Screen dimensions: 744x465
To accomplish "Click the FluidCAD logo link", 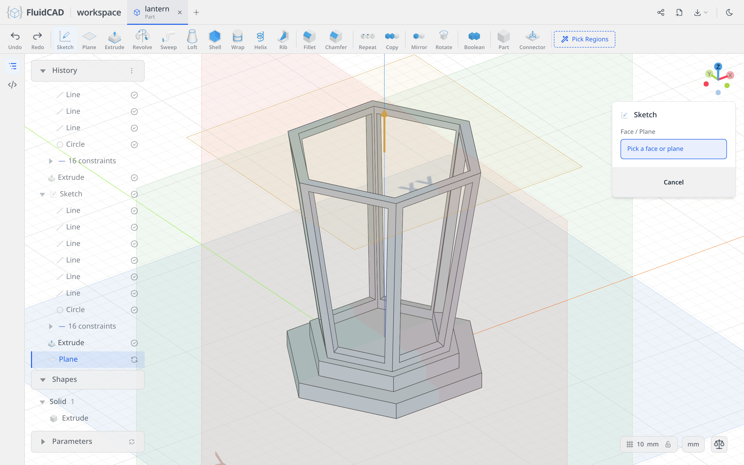I will click(36, 12).
